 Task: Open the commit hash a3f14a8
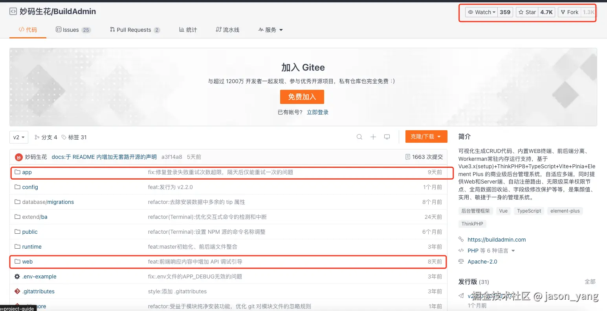click(172, 157)
